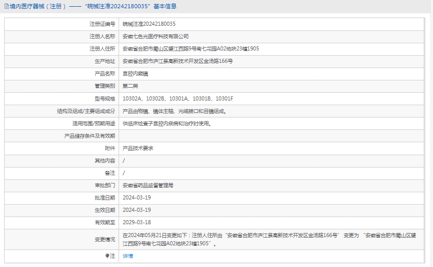This screenshot has height=267, width=433.
Task: Click the intended use description text
Action: coord(167,124)
